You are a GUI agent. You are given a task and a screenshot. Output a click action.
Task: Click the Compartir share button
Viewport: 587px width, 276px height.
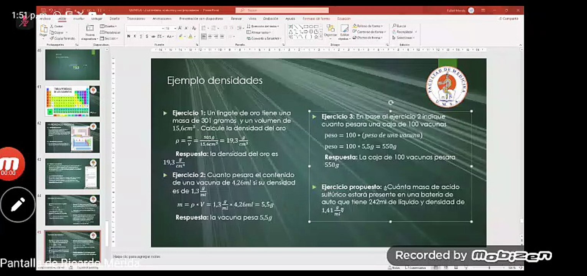509,18
